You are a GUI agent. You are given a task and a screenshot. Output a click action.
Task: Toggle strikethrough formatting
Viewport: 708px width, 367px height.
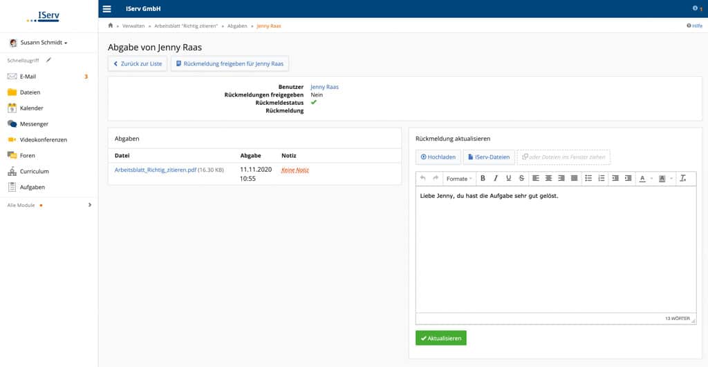coord(521,178)
